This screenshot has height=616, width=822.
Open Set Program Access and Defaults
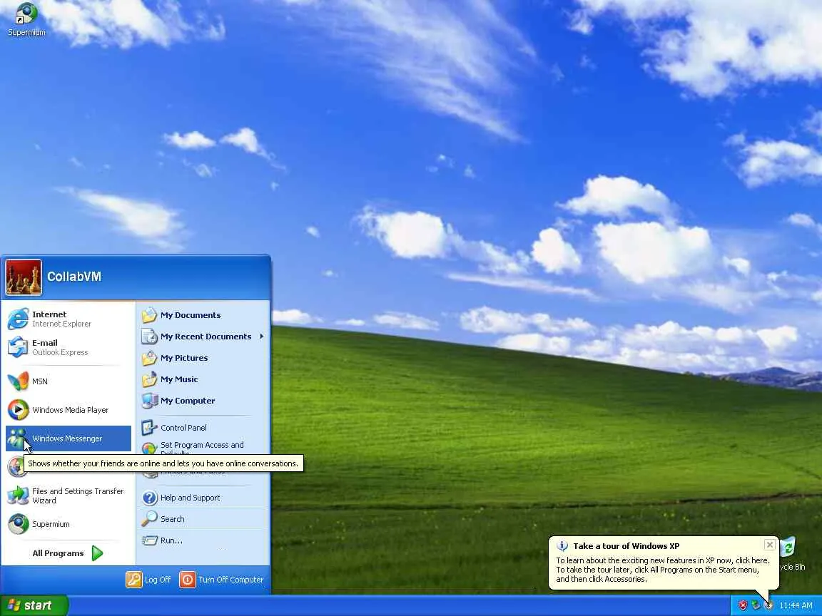pos(203,447)
